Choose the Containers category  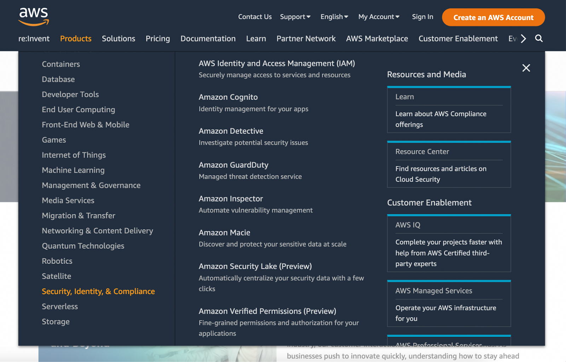click(x=61, y=64)
